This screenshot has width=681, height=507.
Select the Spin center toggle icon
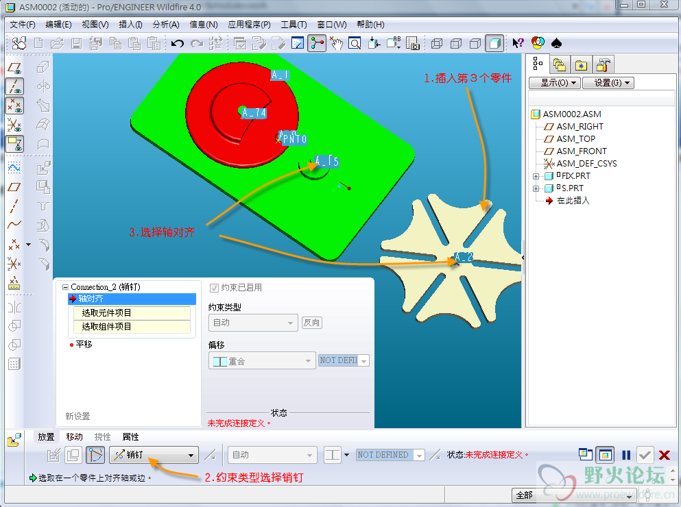pyautogui.click(x=317, y=43)
